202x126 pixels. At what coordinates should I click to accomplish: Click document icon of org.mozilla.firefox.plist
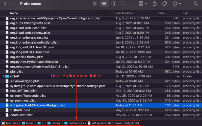[7, 57]
